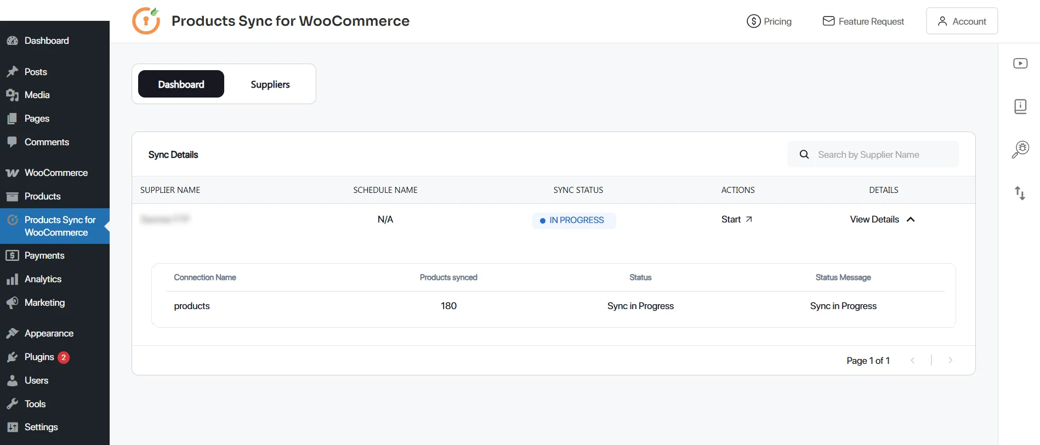Click the Settings sliders icon
This screenshot has height=445, width=1040.
point(12,427)
